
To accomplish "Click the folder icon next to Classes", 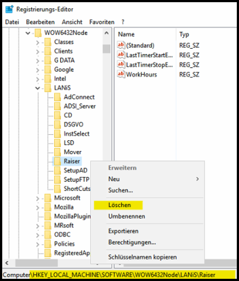I will pyautogui.click(x=48, y=42).
